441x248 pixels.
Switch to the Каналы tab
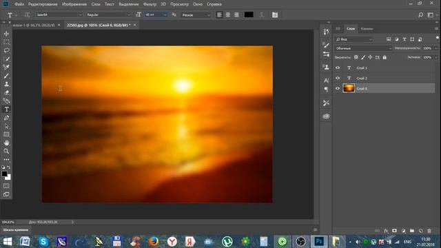pos(367,29)
